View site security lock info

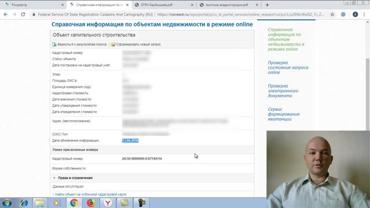coord(34,14)
